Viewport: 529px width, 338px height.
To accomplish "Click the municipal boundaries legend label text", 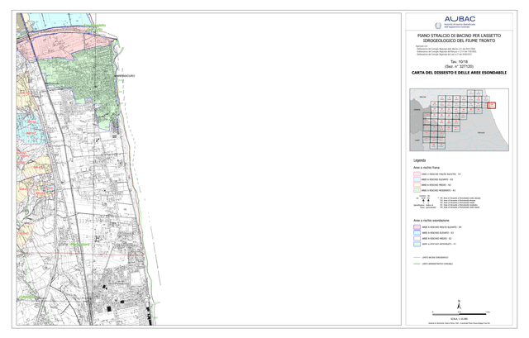I will [437, 264].
